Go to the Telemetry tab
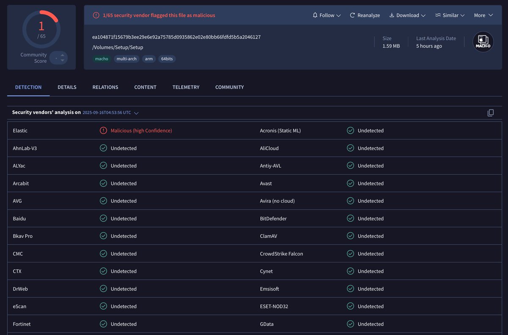Image resolution: width=508 pixels, height=335 pixels. click(x=186, y=87)
